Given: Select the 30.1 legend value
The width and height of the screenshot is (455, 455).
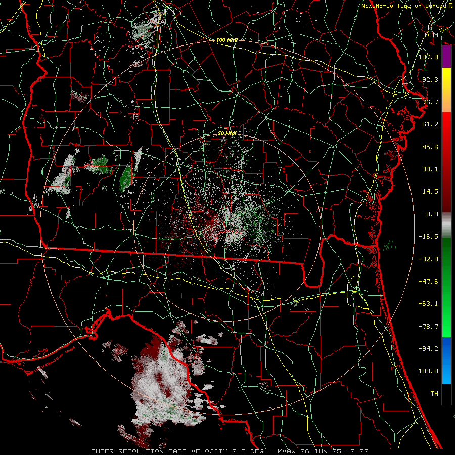Looking at the screenshot, I should click(x=430, y=169).
